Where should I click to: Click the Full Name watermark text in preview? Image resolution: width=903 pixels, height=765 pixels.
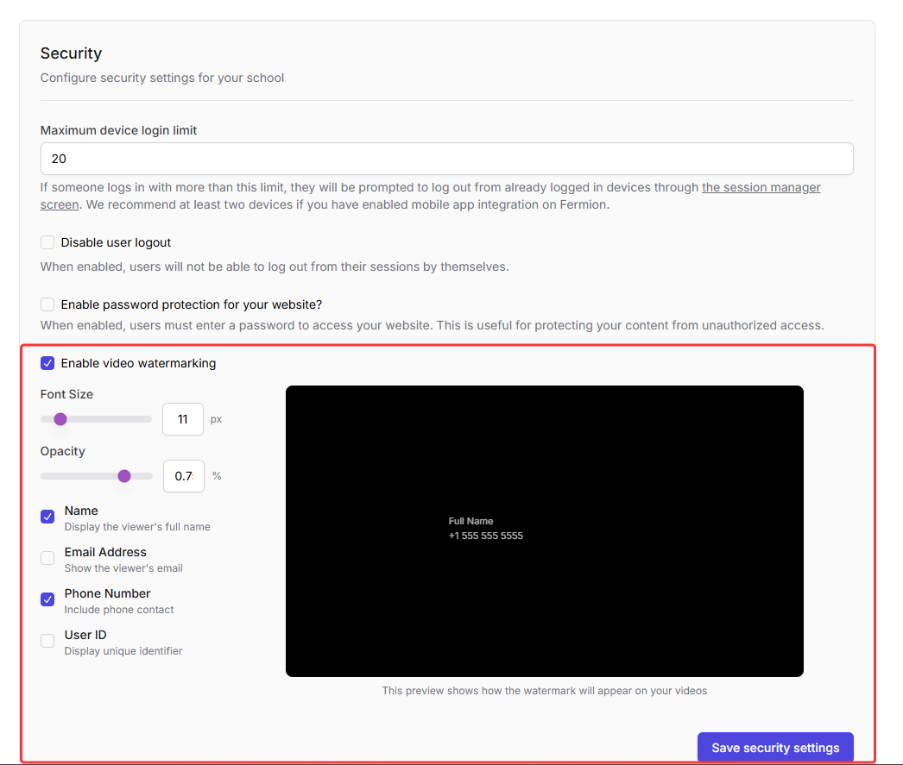pos(470,521)
